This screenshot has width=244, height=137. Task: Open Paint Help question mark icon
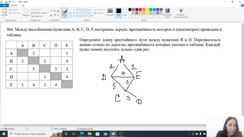tap(242, 5)
